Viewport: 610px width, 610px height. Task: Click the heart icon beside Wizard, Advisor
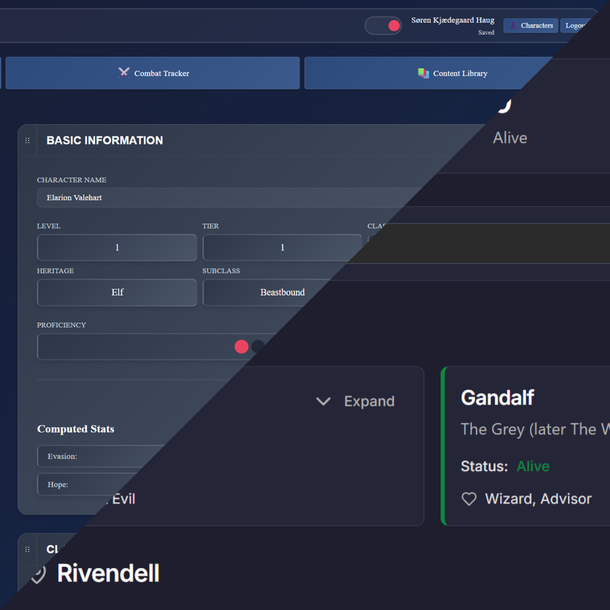(469, 499)
